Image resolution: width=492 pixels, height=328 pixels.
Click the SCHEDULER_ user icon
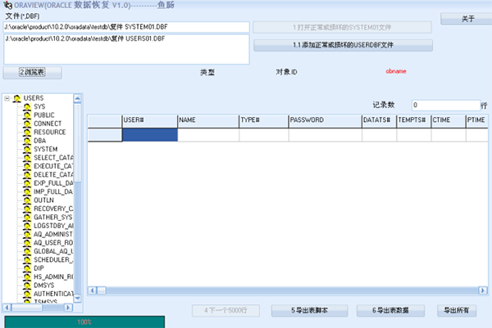click(x=27, y=260)
